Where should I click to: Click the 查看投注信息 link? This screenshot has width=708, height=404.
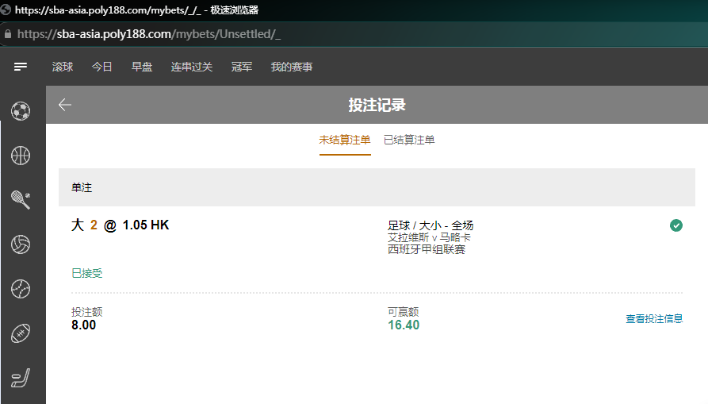click(x=654, y=318)
